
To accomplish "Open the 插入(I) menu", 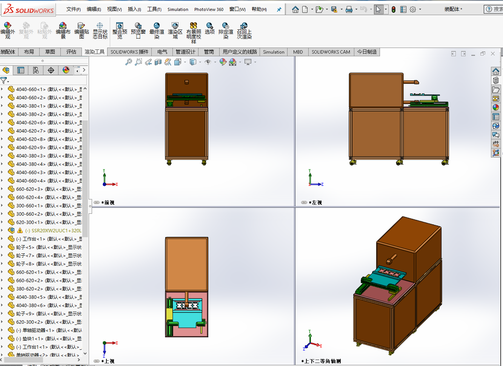I will pyautogui.click(x=134, y=9).
